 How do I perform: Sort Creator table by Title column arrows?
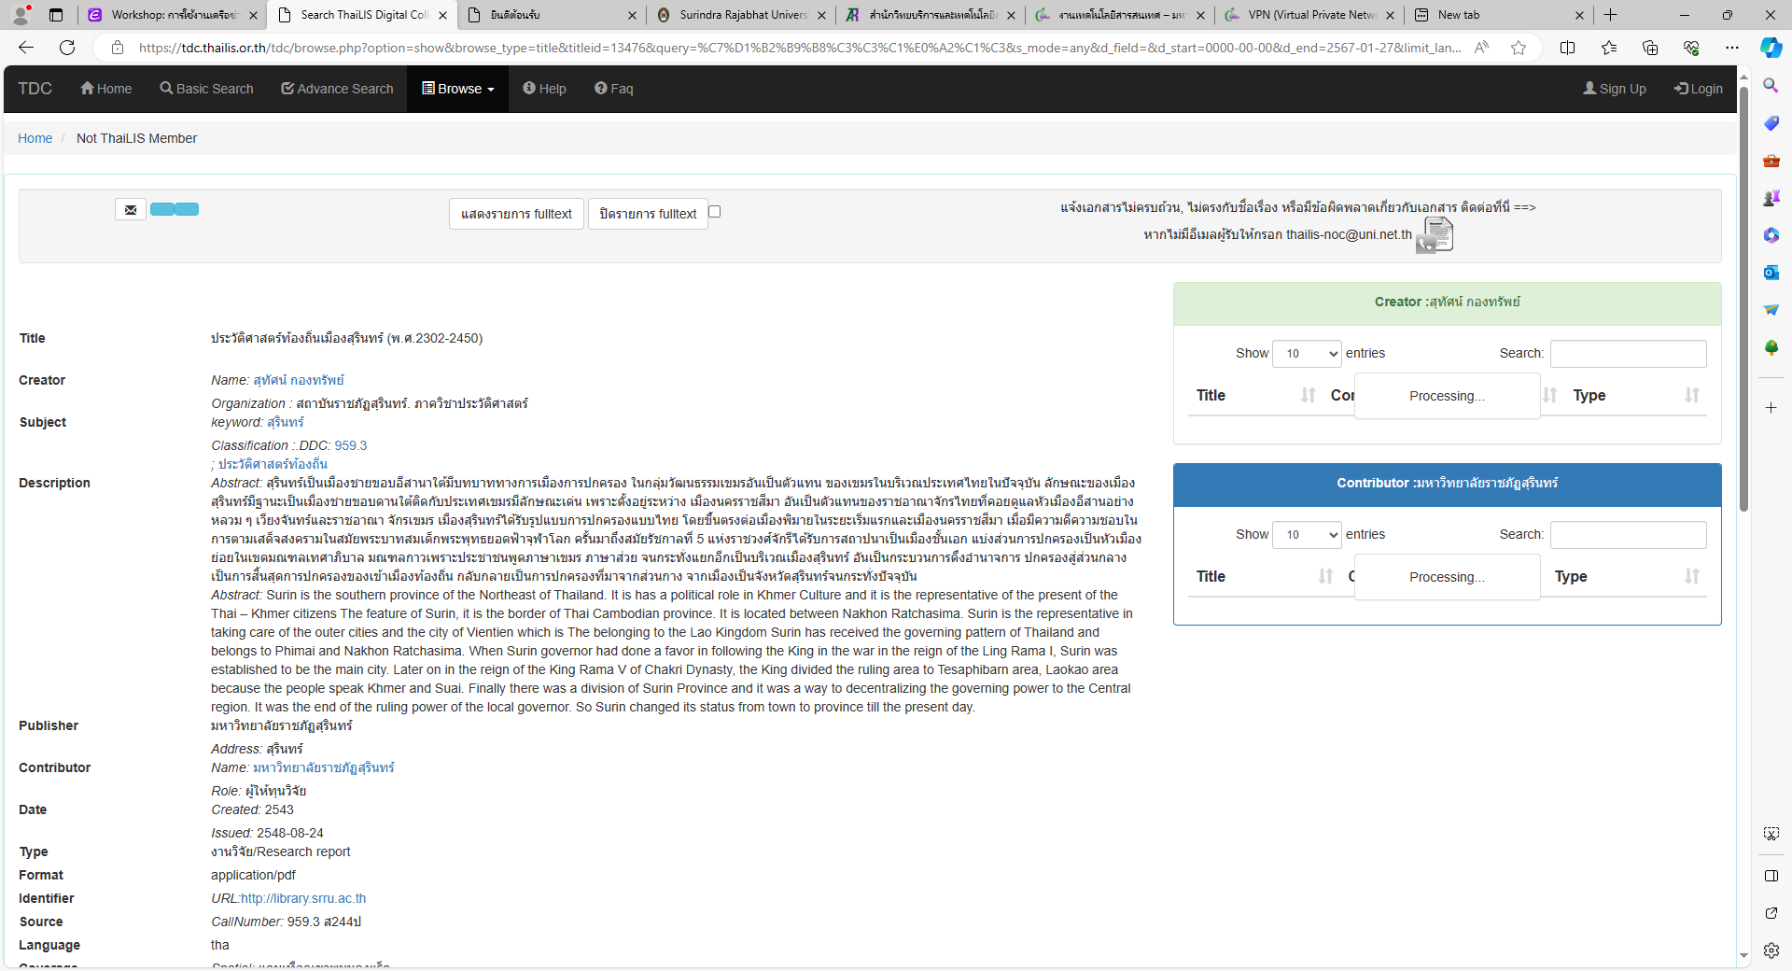coord(1308,396)
